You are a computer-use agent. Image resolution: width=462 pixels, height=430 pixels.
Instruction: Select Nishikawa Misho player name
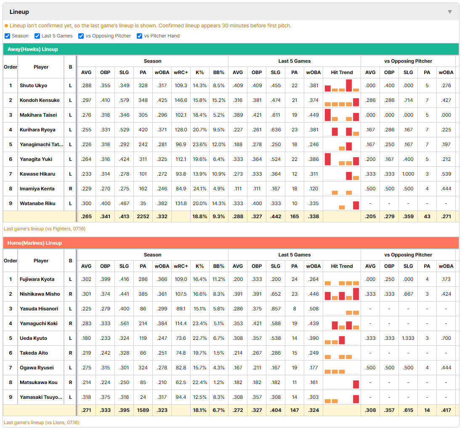(40, 294)
